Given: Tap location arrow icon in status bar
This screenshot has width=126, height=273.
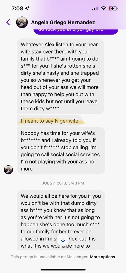Looking at the screenshot, I should [27, 8].
